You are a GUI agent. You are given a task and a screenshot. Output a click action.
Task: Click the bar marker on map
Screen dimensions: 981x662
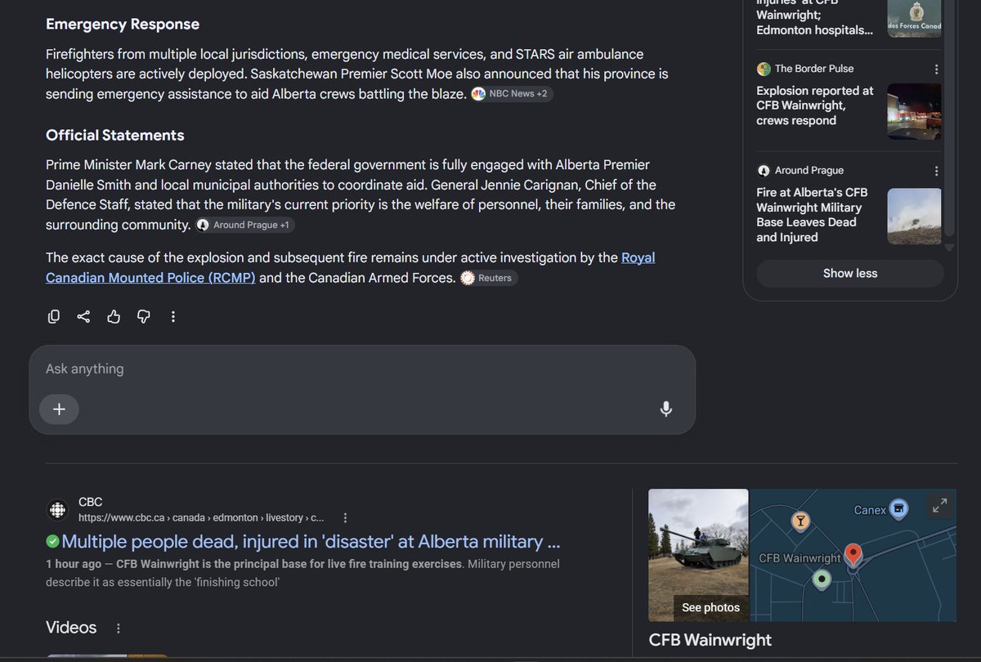[x=801, y=521]
